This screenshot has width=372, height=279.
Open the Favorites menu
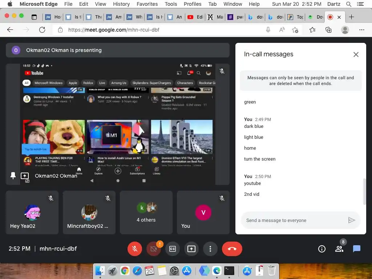click(x=147, y=4)
